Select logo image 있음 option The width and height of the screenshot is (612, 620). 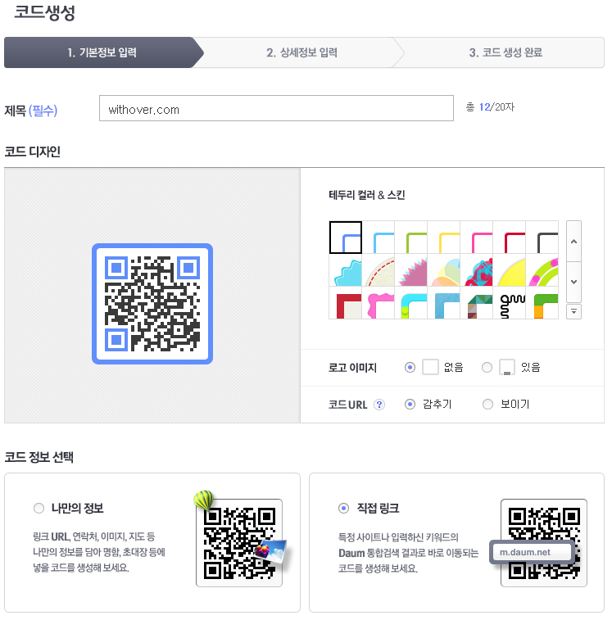[487, 368]
